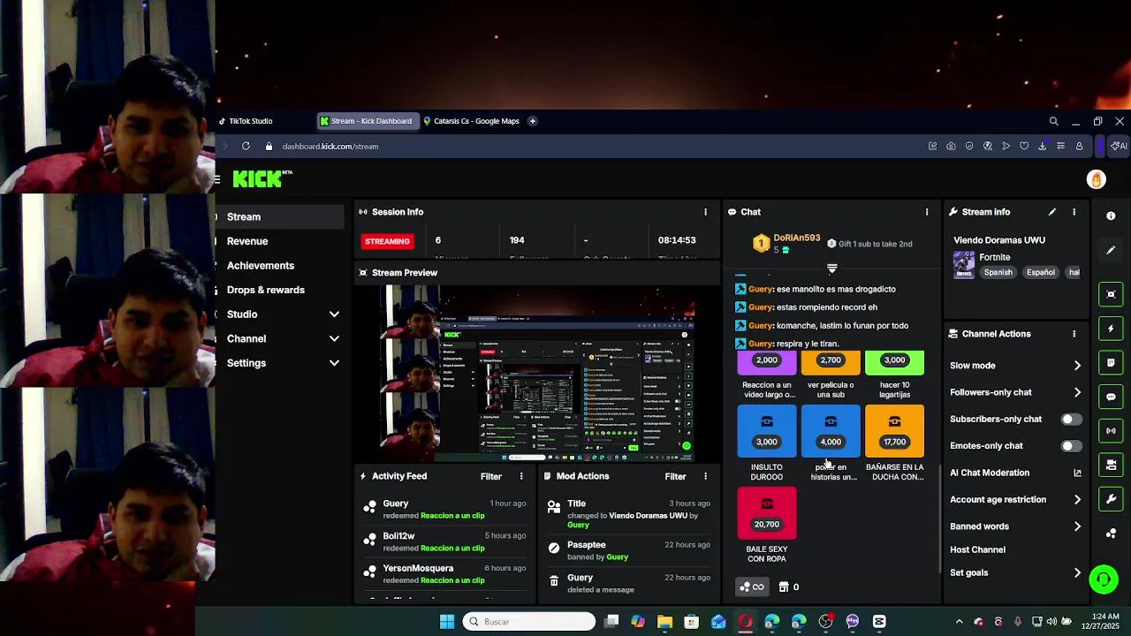Edit stream info with the pencil icon
This screenshot has height=636, width=1131.
click(1051, 212)
